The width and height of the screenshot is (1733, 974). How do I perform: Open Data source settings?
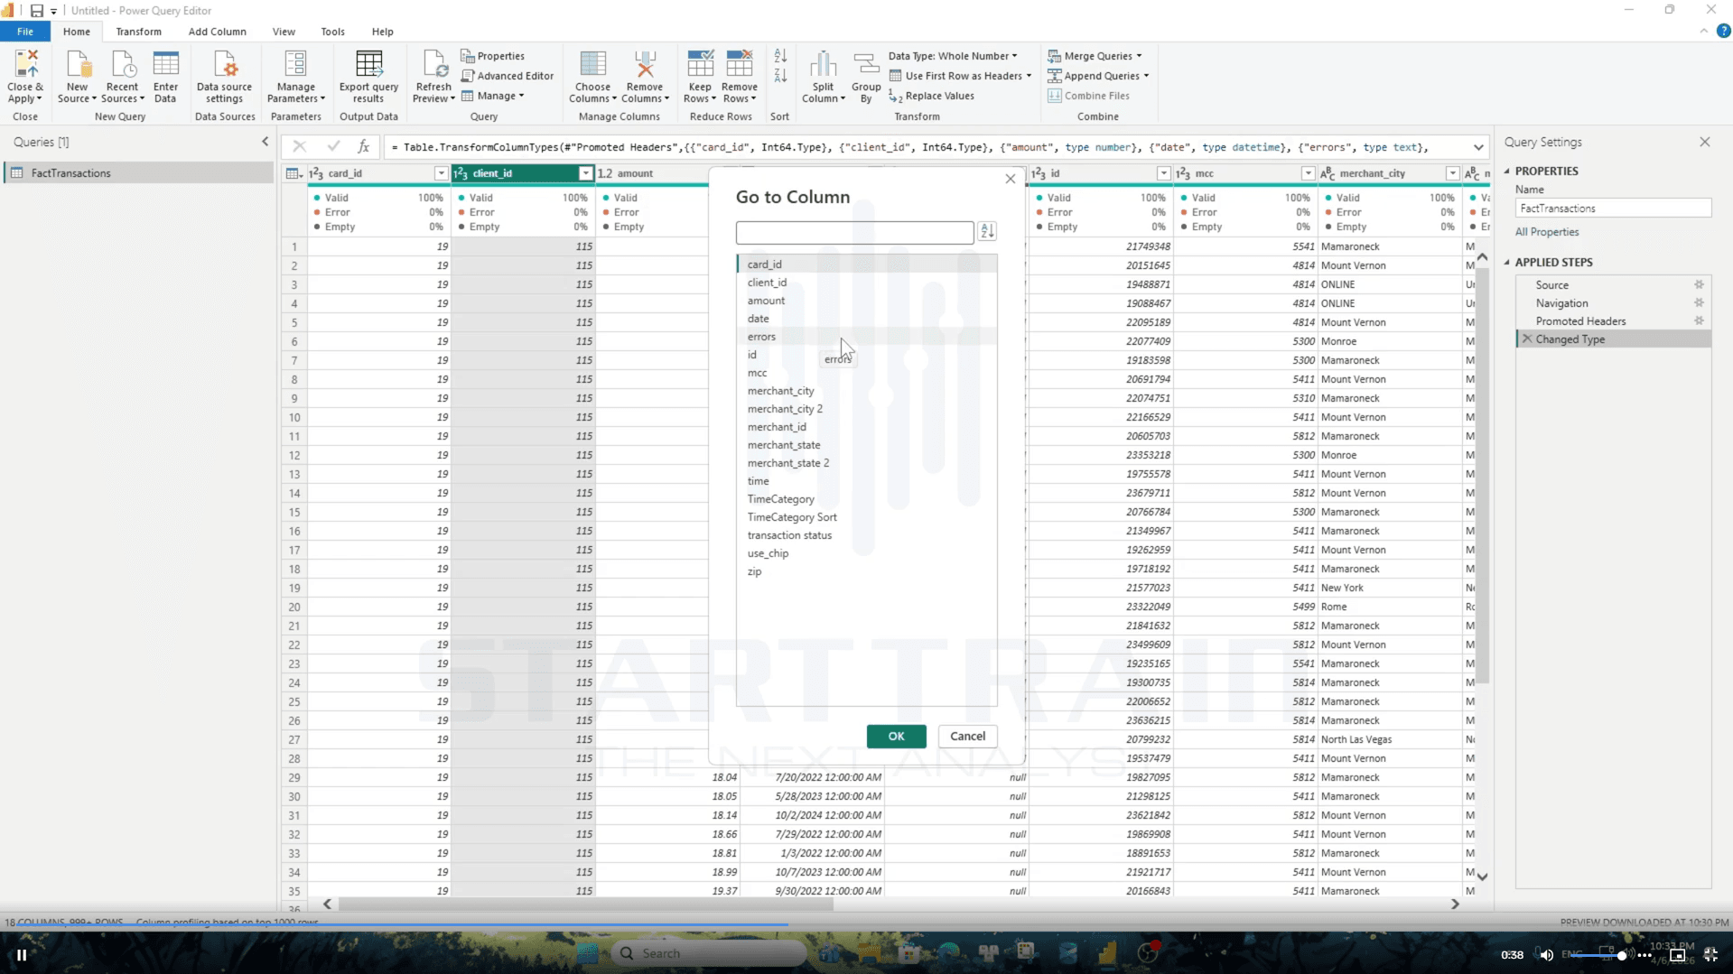224,77
